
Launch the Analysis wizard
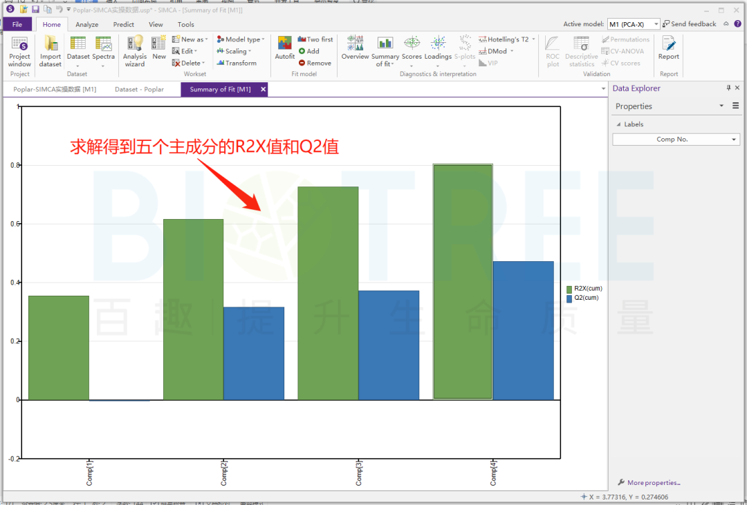(134, 51)
